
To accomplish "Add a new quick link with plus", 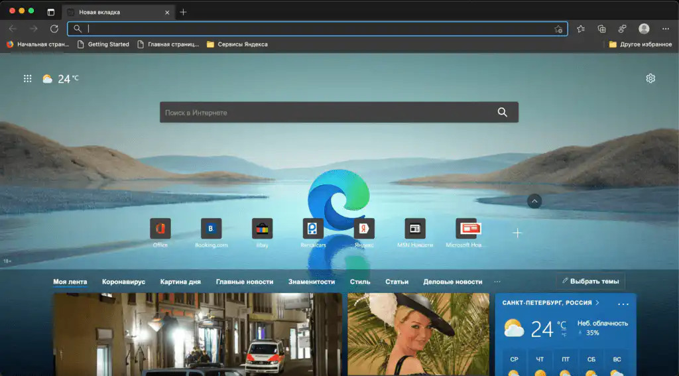I will click(x=517, y=233).
